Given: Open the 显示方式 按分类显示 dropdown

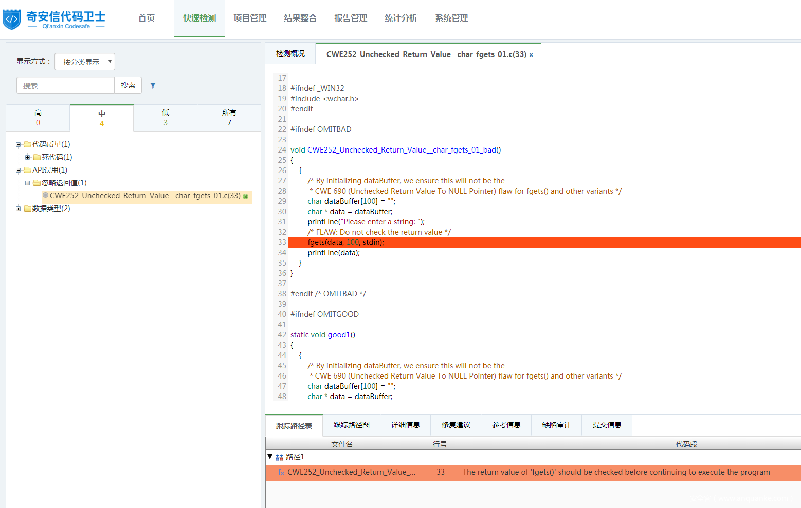Looking at the screenshot, I should tap(85, 62).
